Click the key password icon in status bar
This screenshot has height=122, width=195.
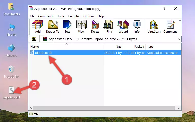click(36, 114)
